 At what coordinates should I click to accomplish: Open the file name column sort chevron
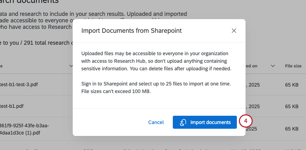coord(71,66)
